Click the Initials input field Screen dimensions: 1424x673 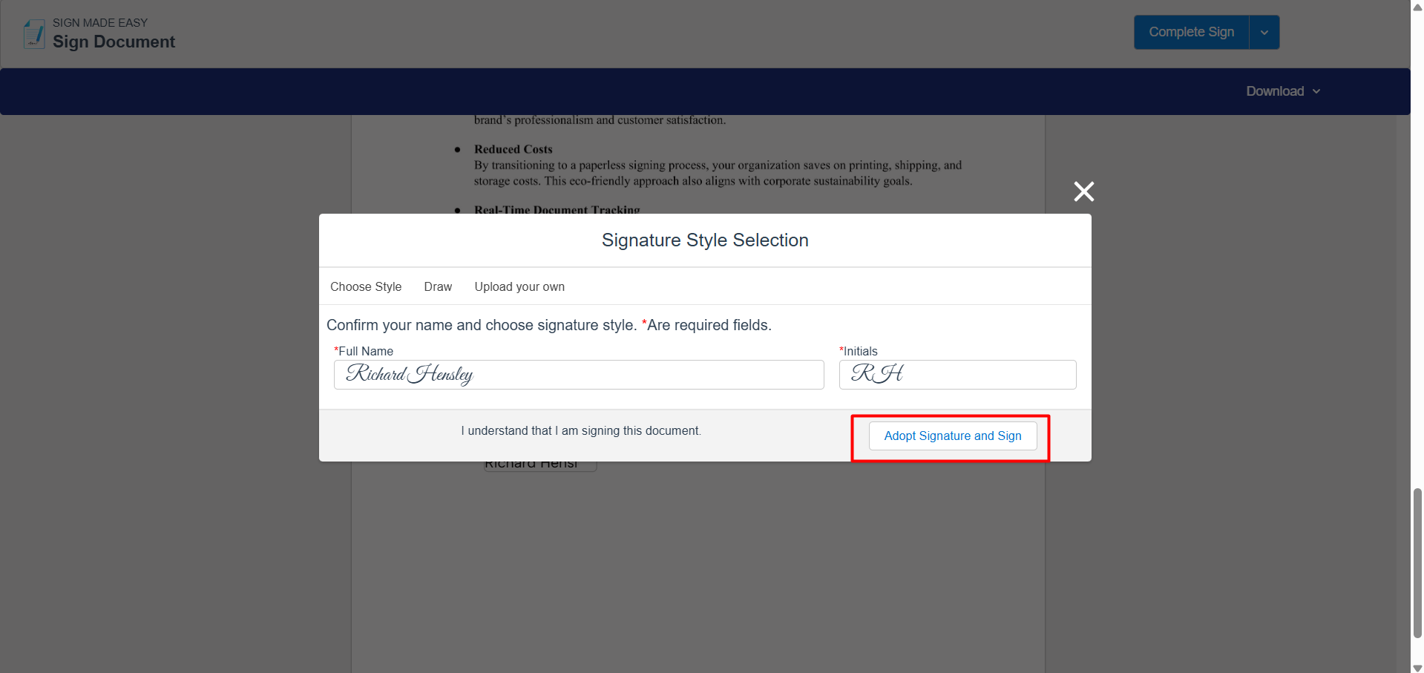pos(957,375)
